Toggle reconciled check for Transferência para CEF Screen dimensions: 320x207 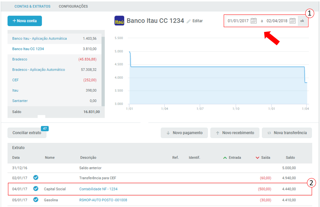(36, 178)
